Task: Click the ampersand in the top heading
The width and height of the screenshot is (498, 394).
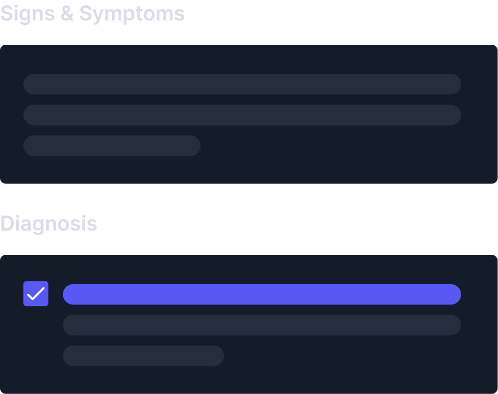Action: tap(67, 14)
